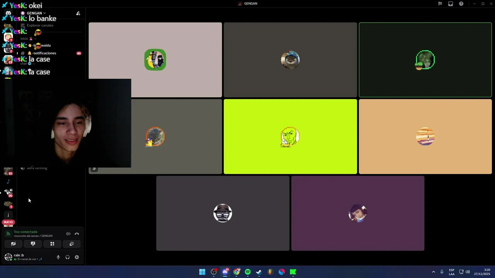
Task: Click the invite people icon beside GENGAN
Action: 78,13
